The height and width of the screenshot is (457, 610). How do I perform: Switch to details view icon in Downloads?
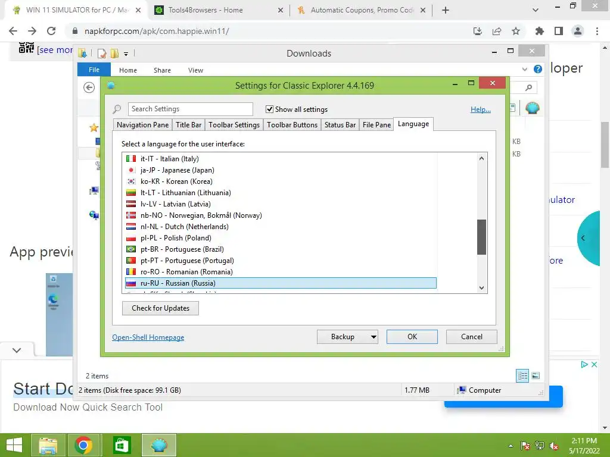pos(522,375)
